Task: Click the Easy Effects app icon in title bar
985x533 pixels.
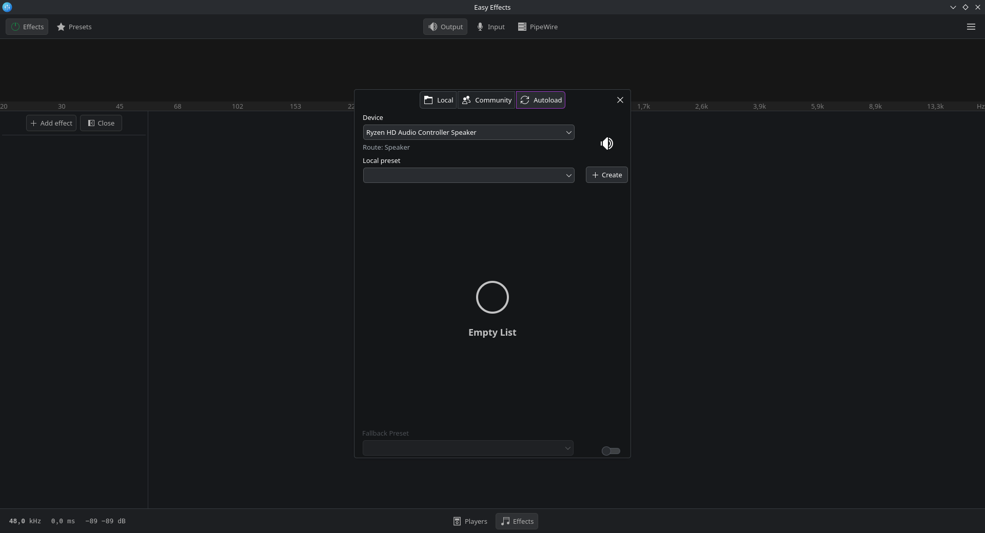Action: point(7,7)
